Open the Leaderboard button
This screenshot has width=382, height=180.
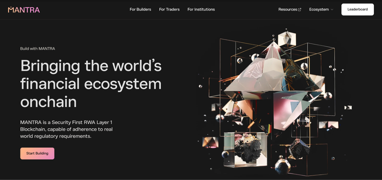pos(358,9)
